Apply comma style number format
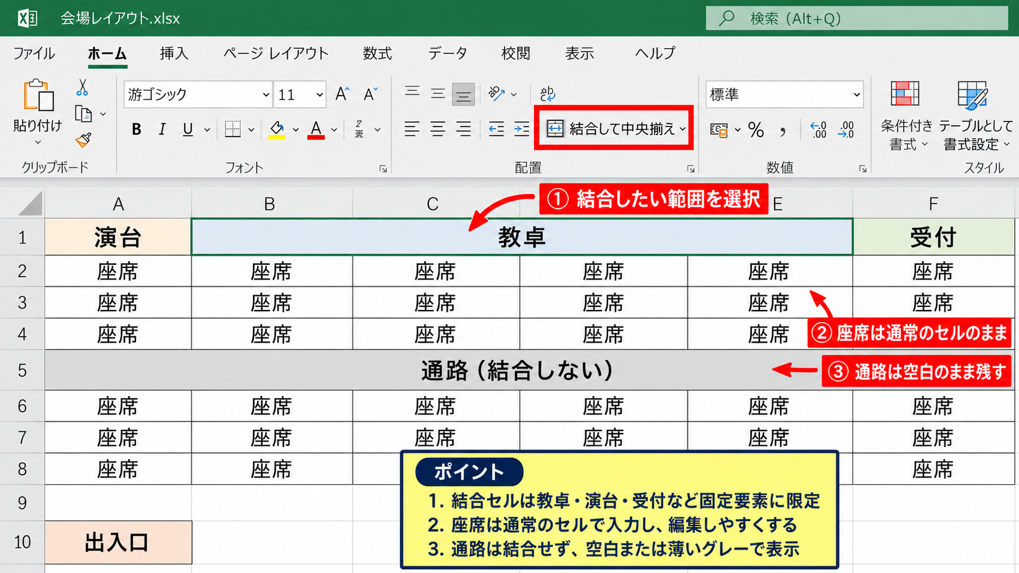Image resolution: width=1019 pixels, height=573 pixels. pos(783,130)
